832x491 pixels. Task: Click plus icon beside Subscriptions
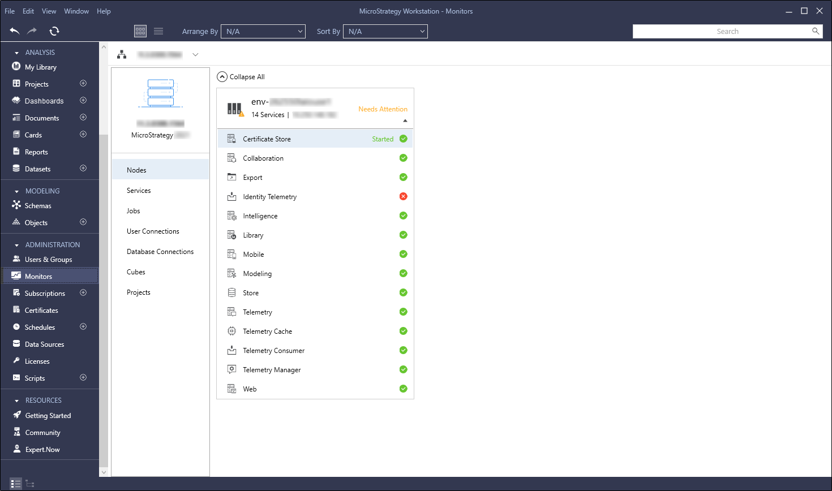83,293
